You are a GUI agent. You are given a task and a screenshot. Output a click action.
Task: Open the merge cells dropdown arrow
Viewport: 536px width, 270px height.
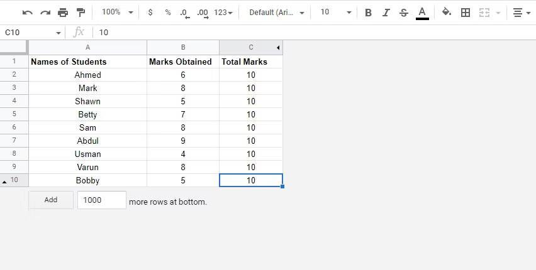pyautogui.click(x=498, y=13)
